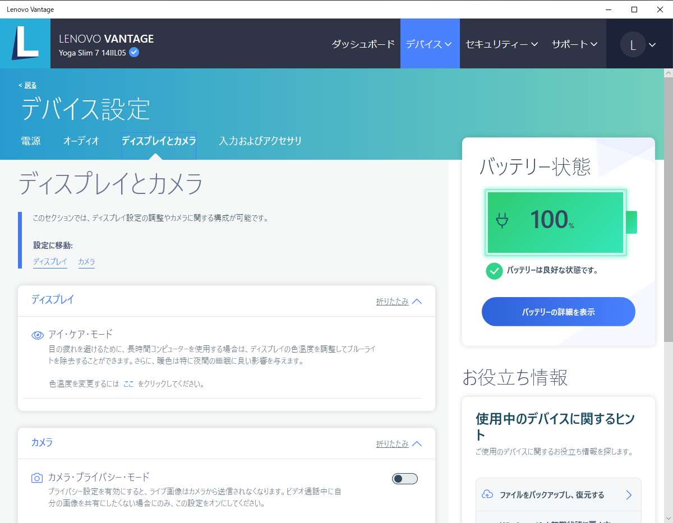Image resolution: width=673 pixels, height=523 pixels.
Task: Switch to 入力およびアクセサリ tab
Action: 260,141
